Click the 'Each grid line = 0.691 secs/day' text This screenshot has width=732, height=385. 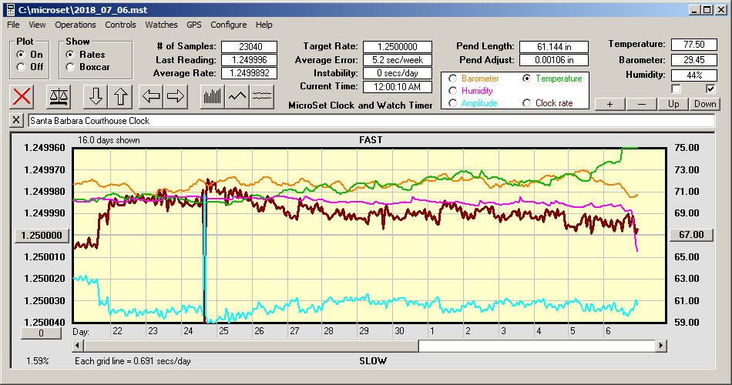[x=133, y=360]
